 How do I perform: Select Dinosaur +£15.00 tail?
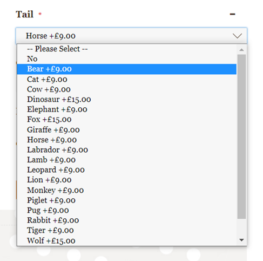(x=127, y=99)
